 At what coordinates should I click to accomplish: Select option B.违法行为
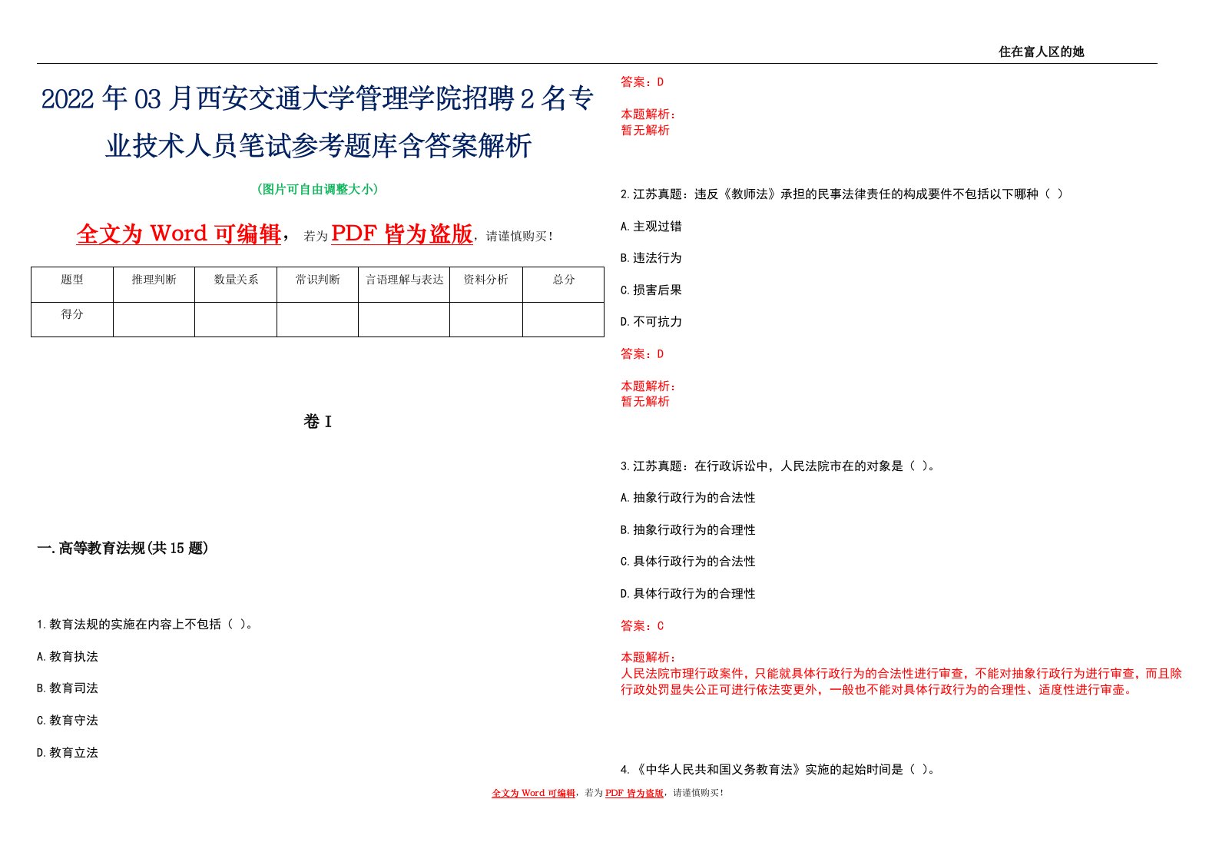click(x=651, y=258)
